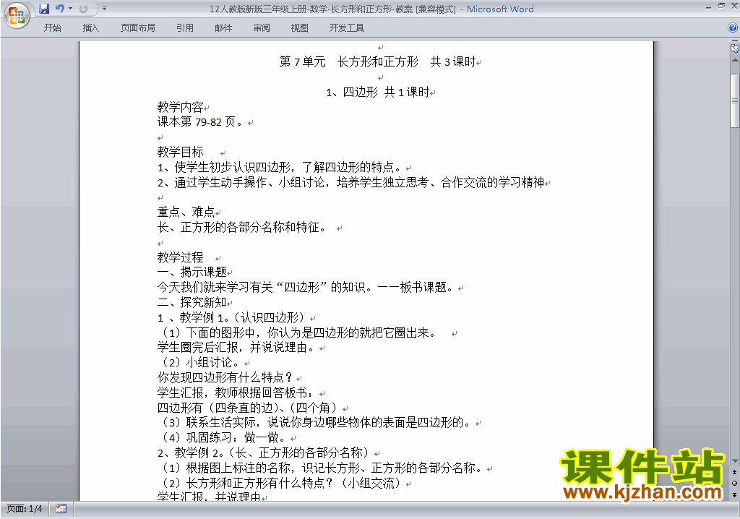This screenshot has height=519, width=740.
Task: Click the line 四边形有(四条直的边)、(四个角)
Action: [249, 408]
